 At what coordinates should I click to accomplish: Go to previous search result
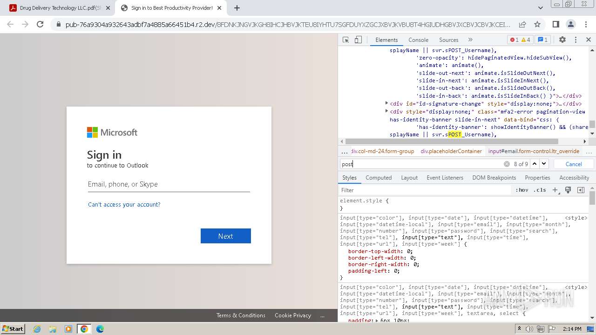tap(535, 164)
